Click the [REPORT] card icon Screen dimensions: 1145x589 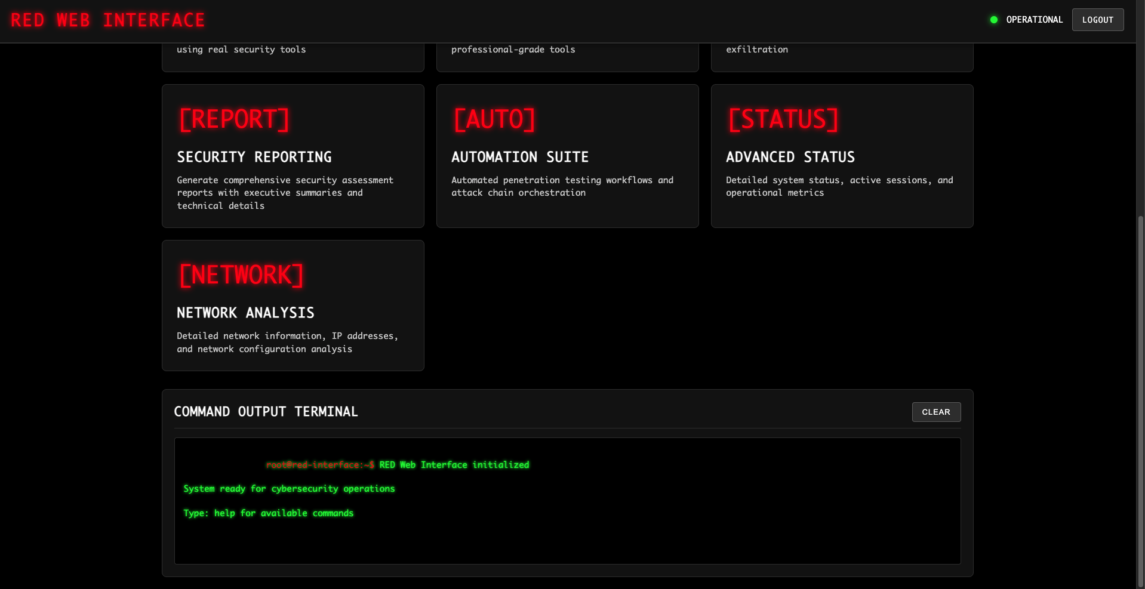[x=234, y=119]
